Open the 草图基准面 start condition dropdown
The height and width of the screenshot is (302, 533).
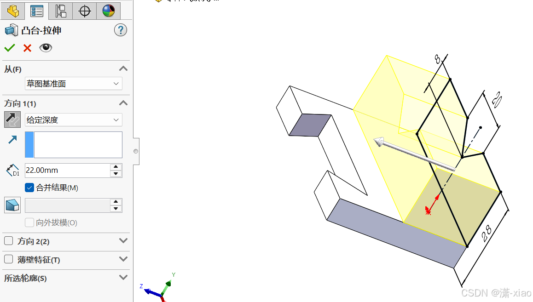click(74, 84)
